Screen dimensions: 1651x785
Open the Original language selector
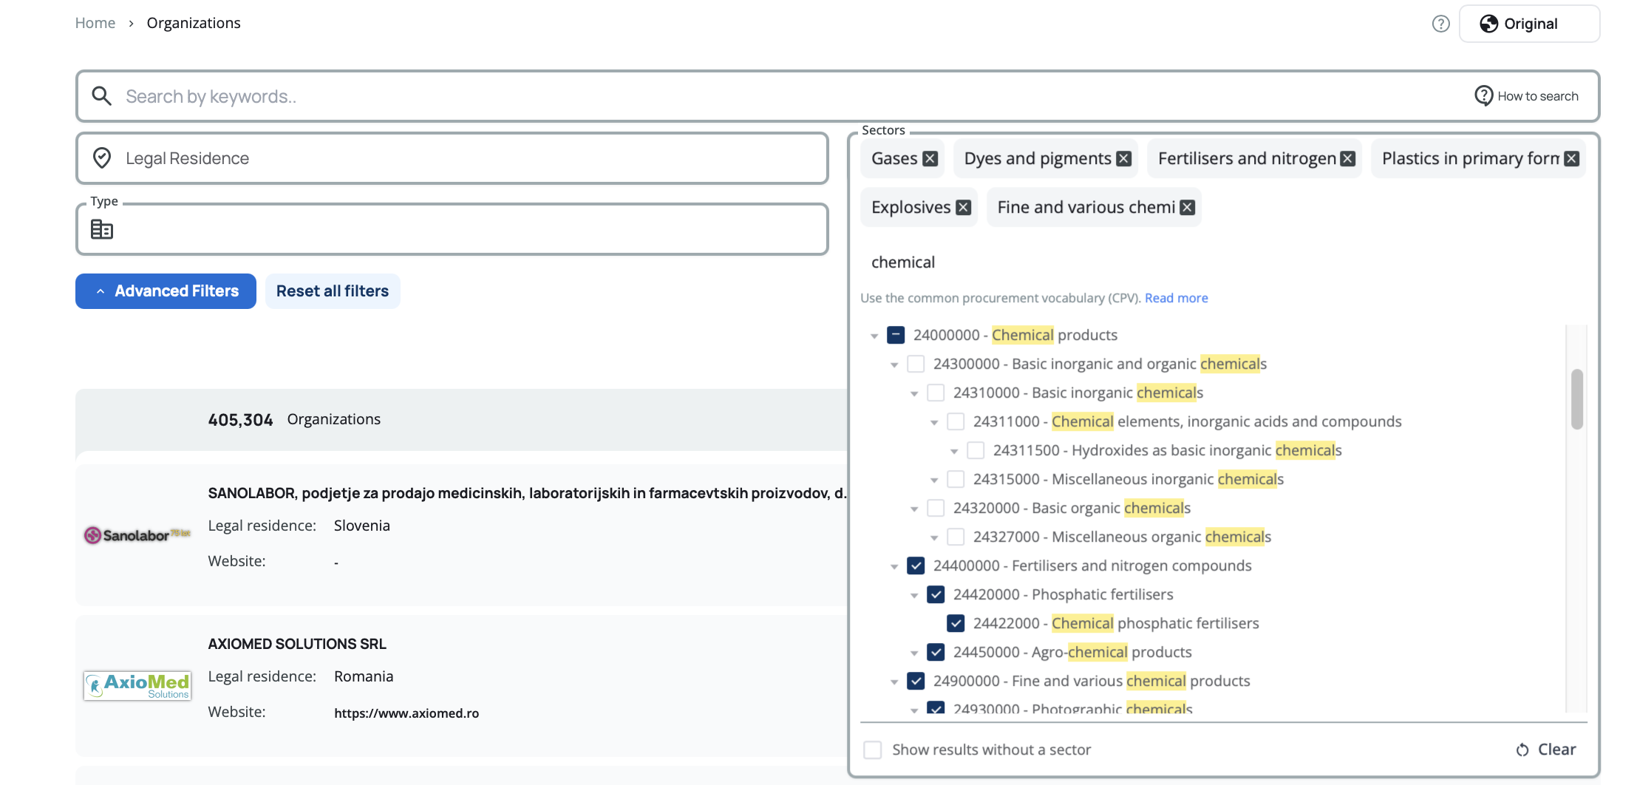point(1529,24)
